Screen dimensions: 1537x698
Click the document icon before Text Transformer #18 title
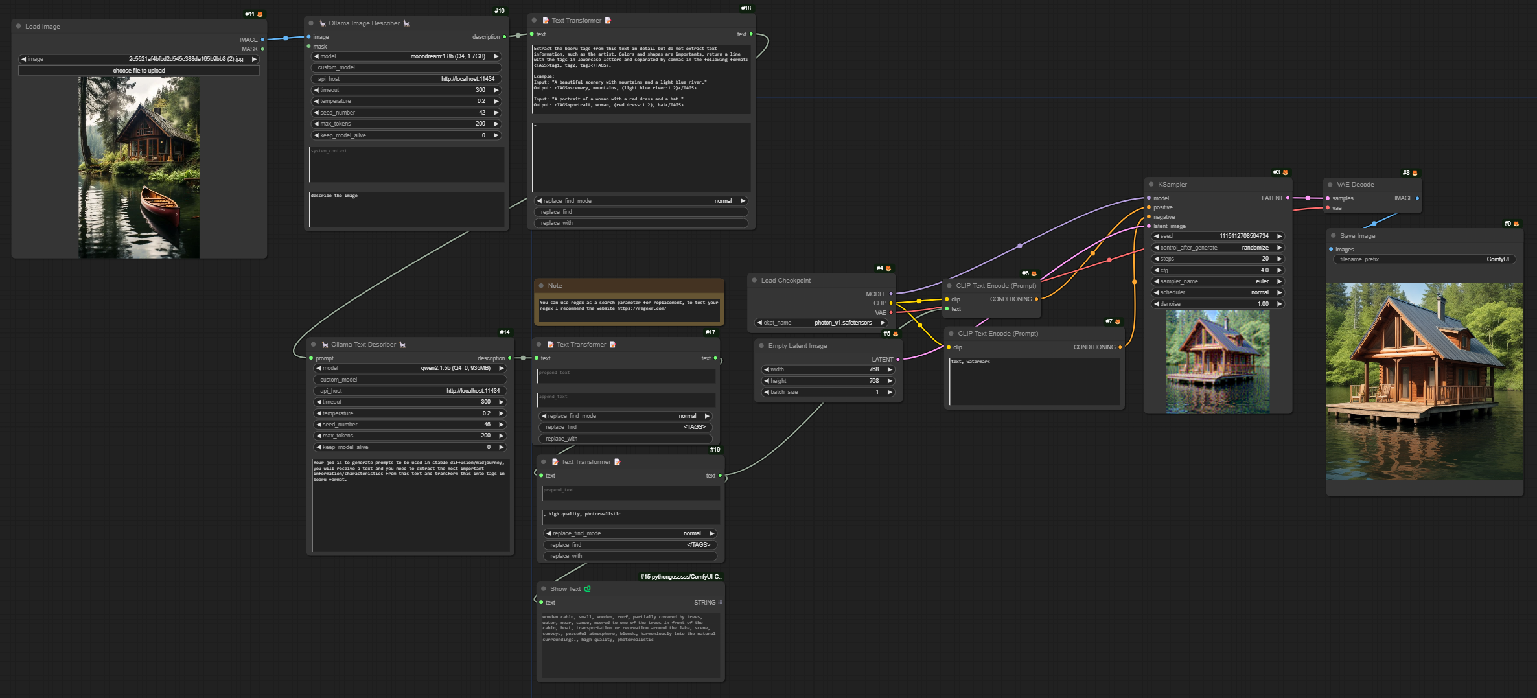[x=546, y=21]
